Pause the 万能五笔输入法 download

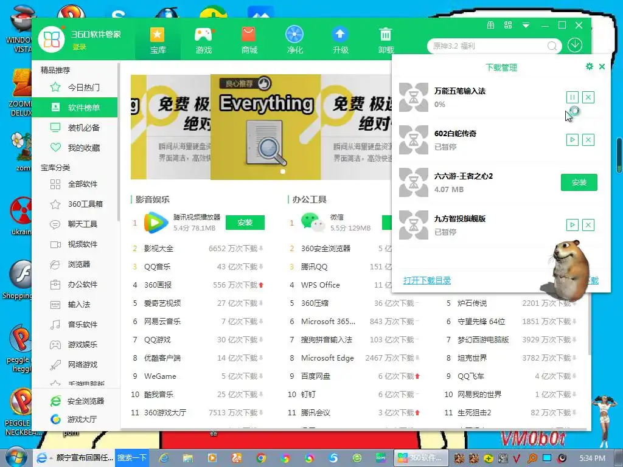[x=572, y=97]
